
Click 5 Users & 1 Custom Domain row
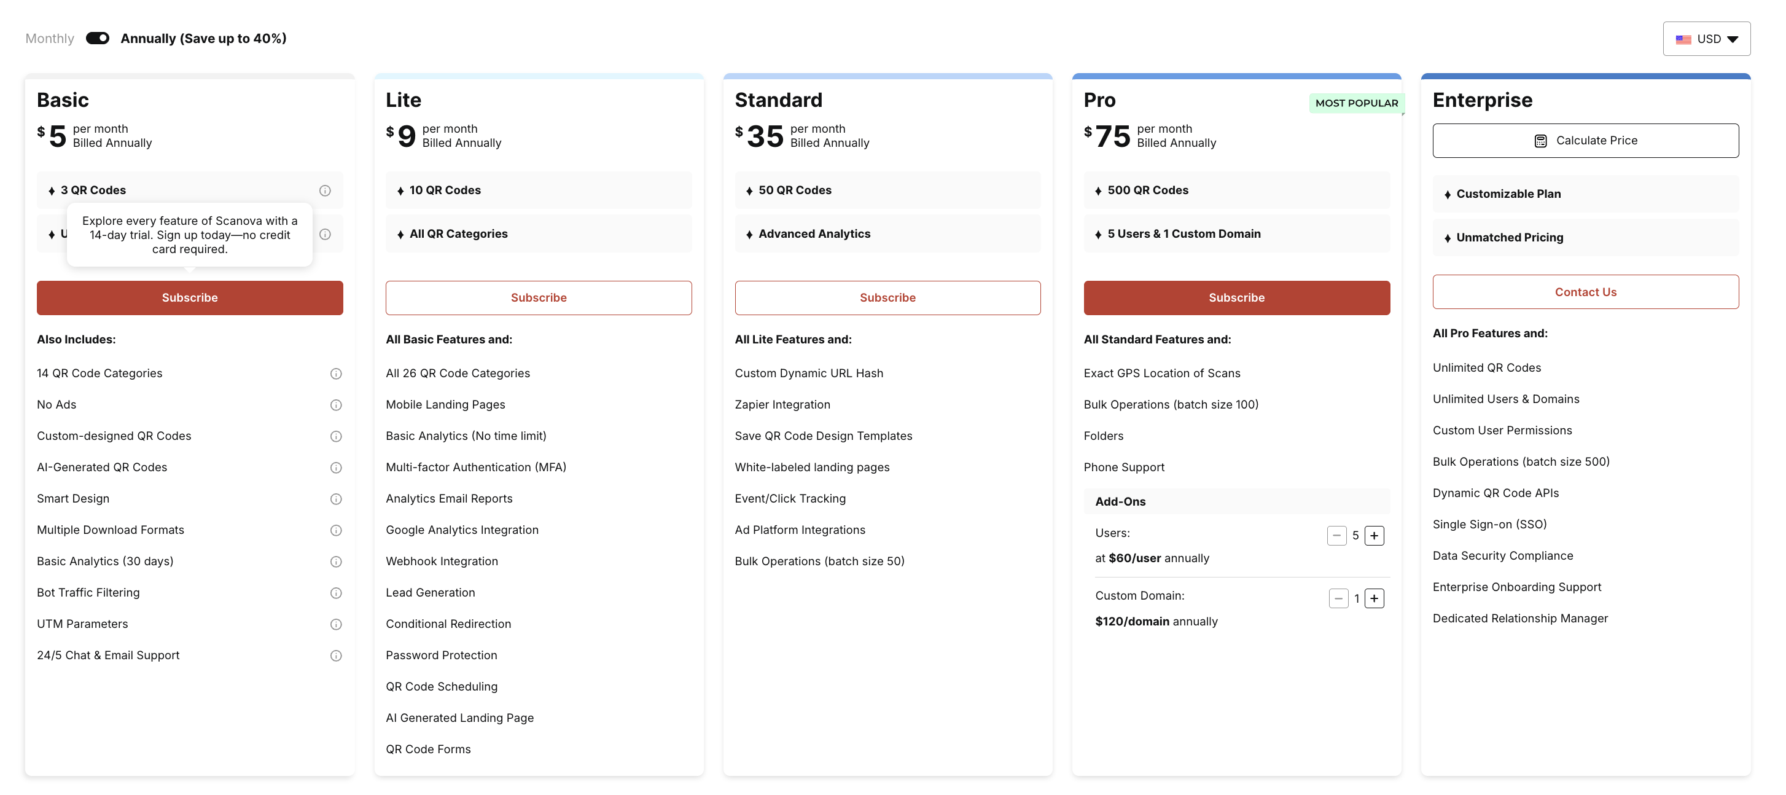1237,234
